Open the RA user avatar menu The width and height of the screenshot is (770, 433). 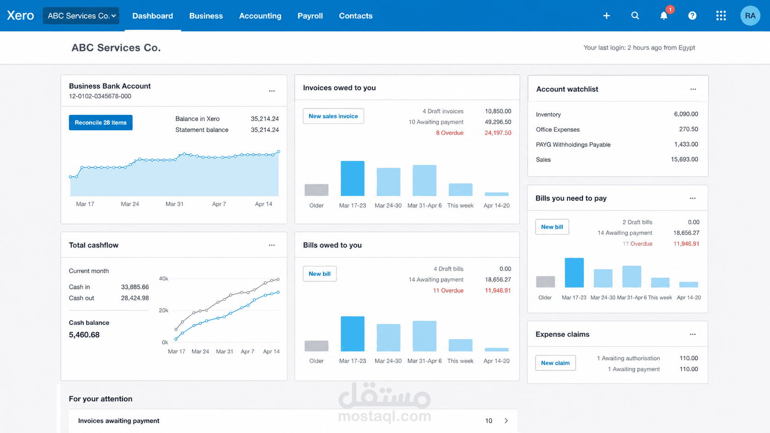(x=750, y=16)
